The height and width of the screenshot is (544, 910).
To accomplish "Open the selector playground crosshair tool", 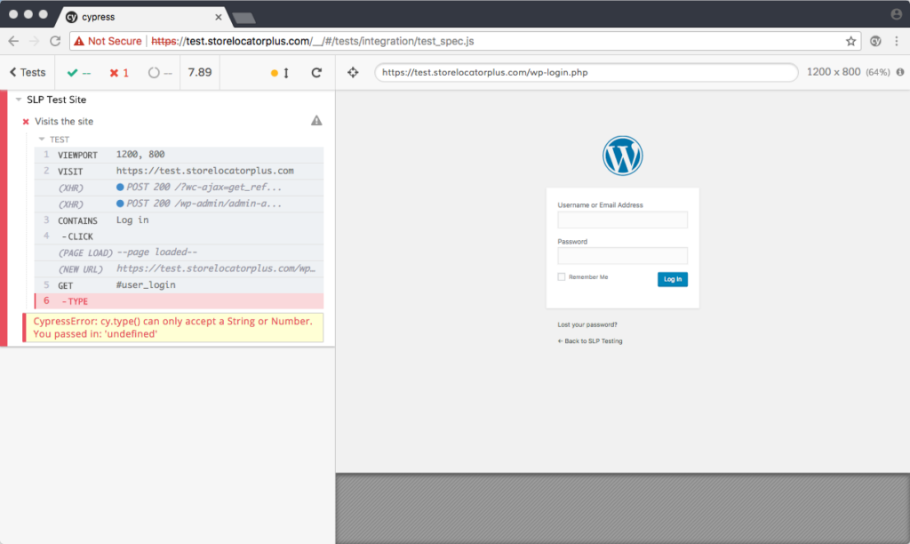I will click(352, 73).
